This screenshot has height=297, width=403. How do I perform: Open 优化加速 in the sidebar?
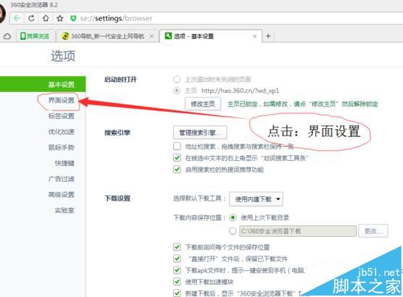61,132
